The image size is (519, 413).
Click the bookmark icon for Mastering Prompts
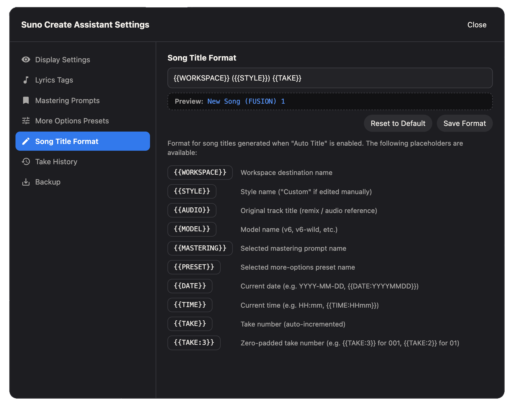click(x=26, y=101)
